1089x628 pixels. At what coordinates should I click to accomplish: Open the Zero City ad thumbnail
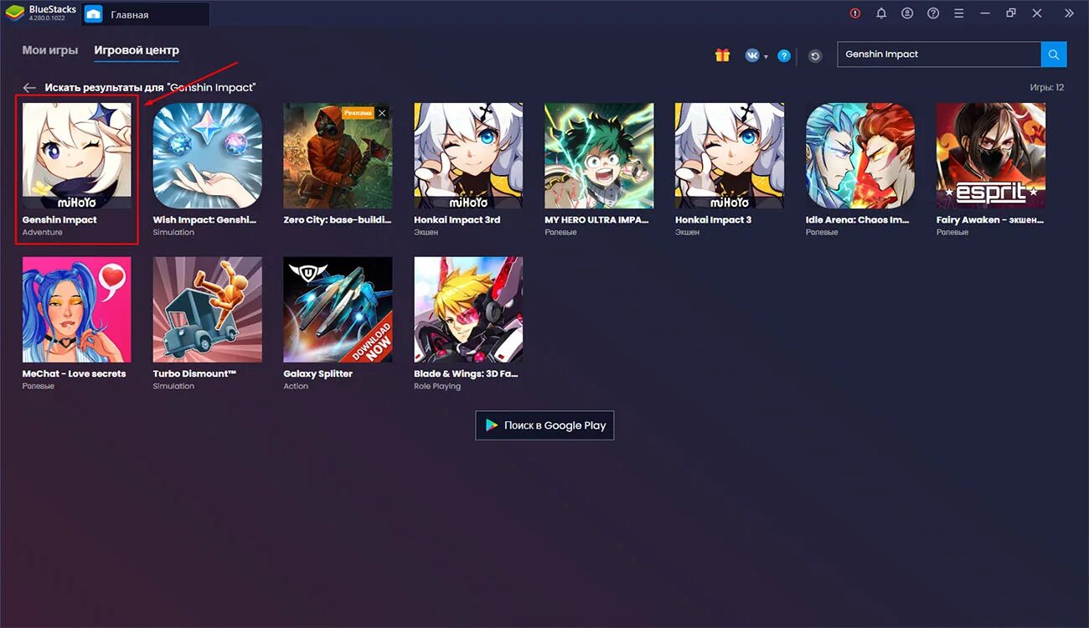pyautogui.click(x=338, y=156)
